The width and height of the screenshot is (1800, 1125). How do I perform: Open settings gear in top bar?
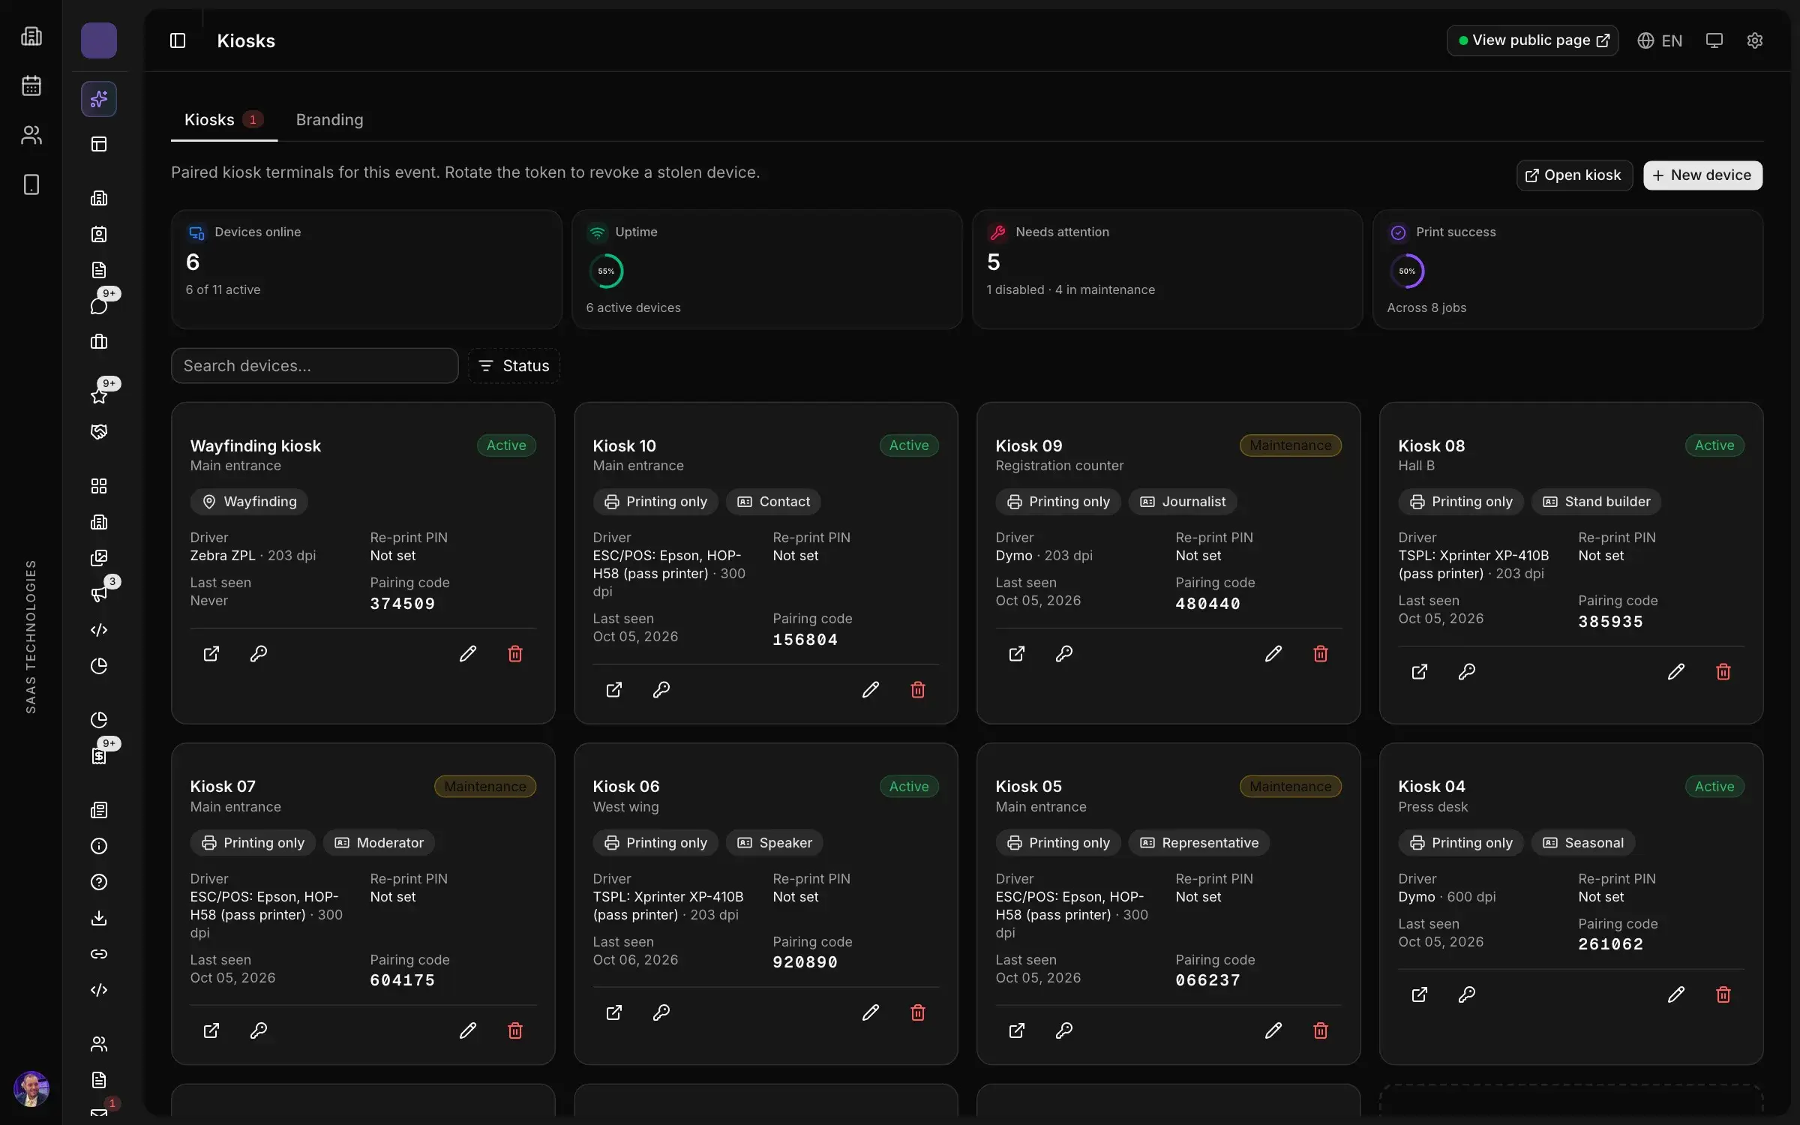[1755, 40]
